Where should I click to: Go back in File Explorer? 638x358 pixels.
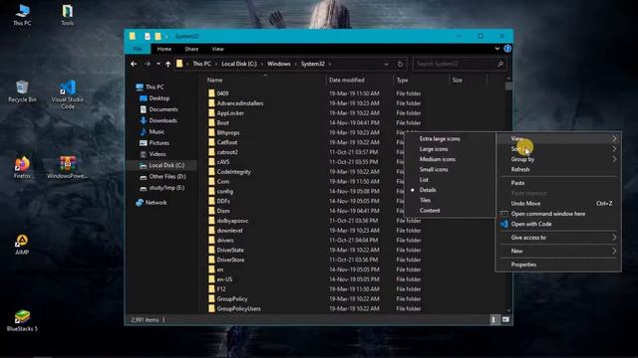point(134,64)
